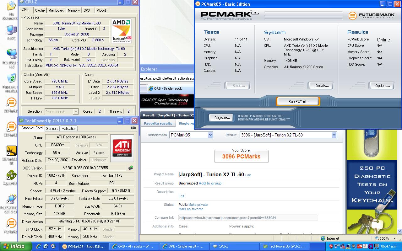This screenshot has width=402, height=251.
Task: Click Edit link beside project name
Action: click(x=248, y=175)
